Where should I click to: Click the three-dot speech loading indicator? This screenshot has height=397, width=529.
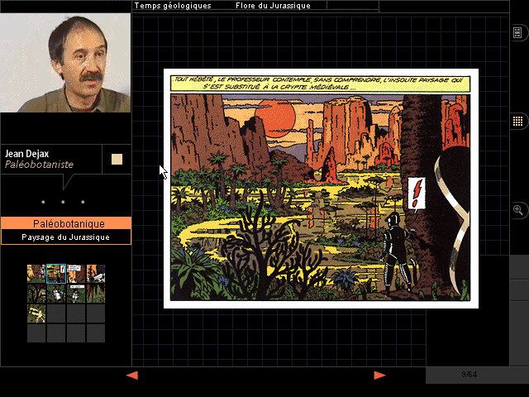tap(63, 202)
